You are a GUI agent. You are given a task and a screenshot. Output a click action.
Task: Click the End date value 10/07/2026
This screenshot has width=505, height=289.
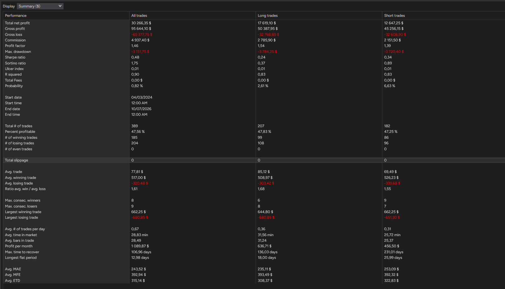coord(141,109)
